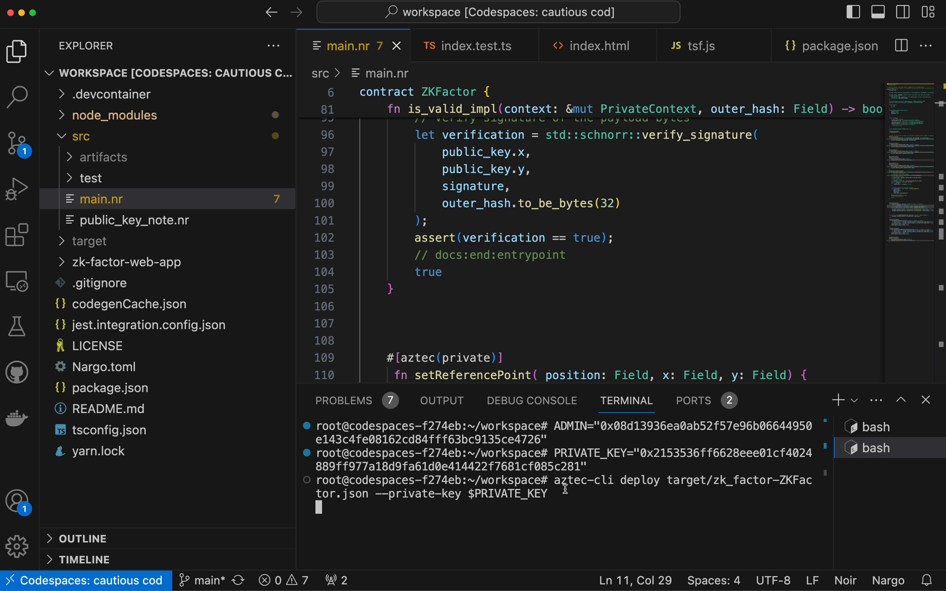Open terminal panel ellipsis actions menu

coord(876,400)
